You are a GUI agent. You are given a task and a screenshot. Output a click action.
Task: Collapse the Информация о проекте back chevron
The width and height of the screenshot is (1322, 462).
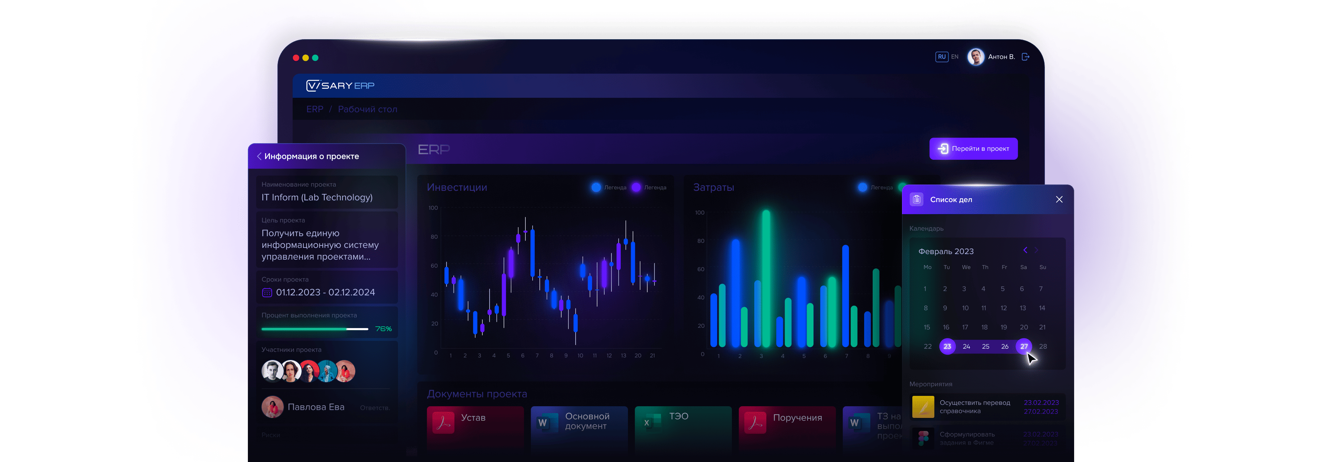click(259, 156)
